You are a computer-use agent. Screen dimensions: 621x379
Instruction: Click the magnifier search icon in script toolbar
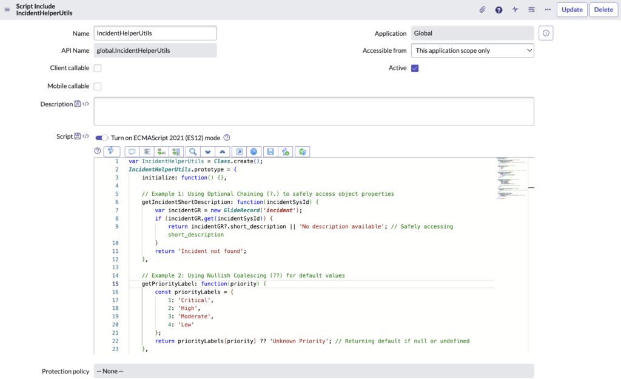click(192, 152)
